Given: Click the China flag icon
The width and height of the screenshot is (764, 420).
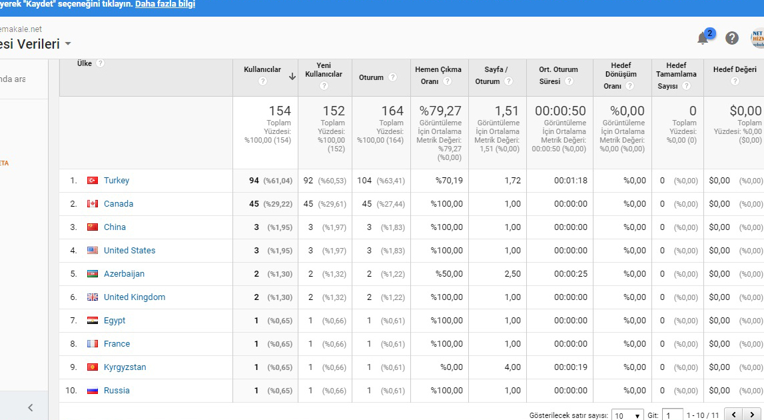Looking at the screenshot, I should coord(93,227).
